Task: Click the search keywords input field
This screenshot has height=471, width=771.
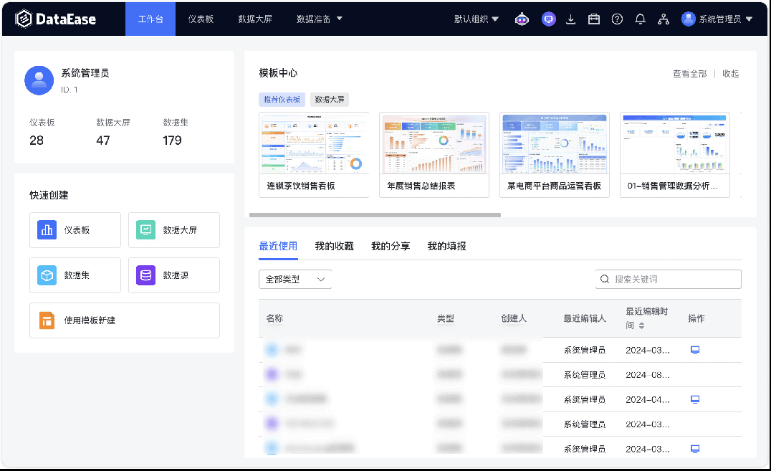Action: 668,279
